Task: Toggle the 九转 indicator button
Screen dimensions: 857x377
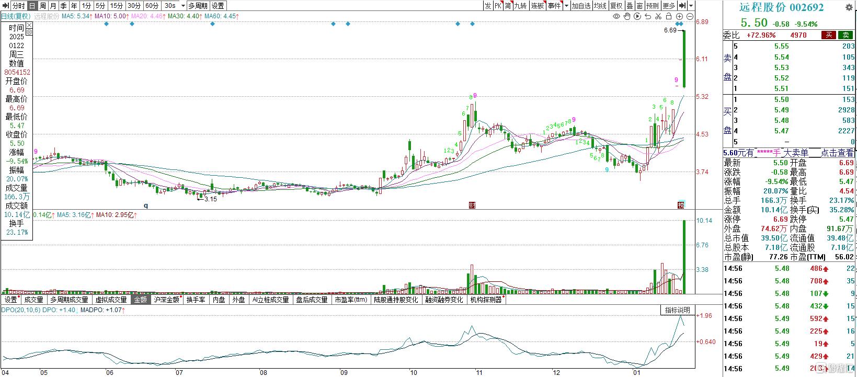Action: pyautogui.click(x=521, y=6)
